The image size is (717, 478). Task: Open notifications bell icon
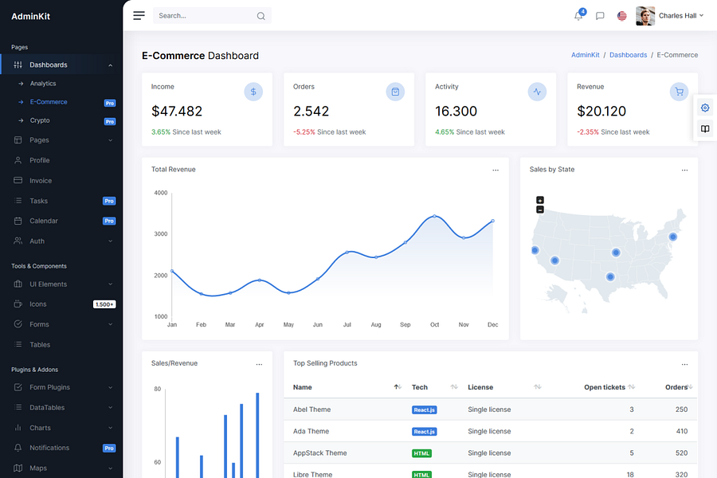[x=578, y=16]
